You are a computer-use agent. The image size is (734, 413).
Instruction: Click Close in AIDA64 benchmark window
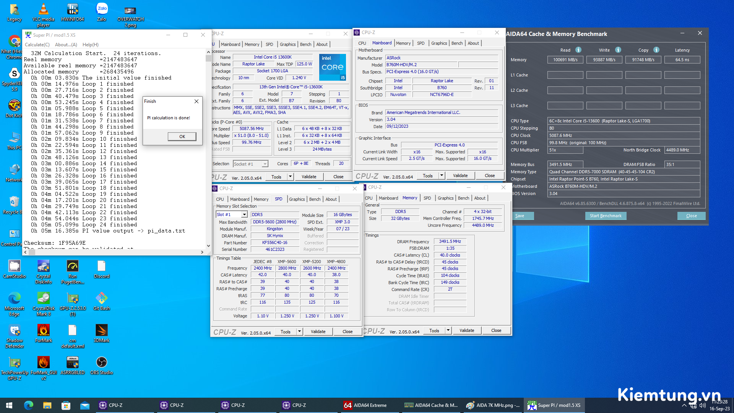tap(691, 216)
